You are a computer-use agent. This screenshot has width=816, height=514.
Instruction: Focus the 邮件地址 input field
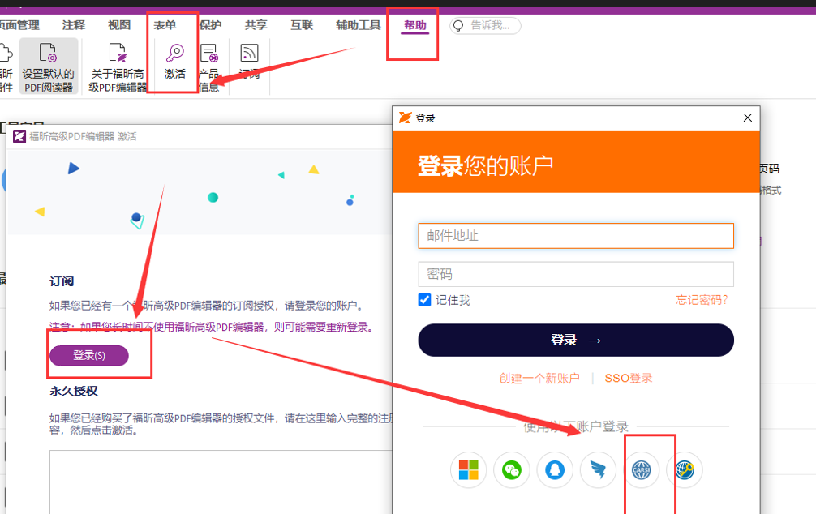pos(576,236)
